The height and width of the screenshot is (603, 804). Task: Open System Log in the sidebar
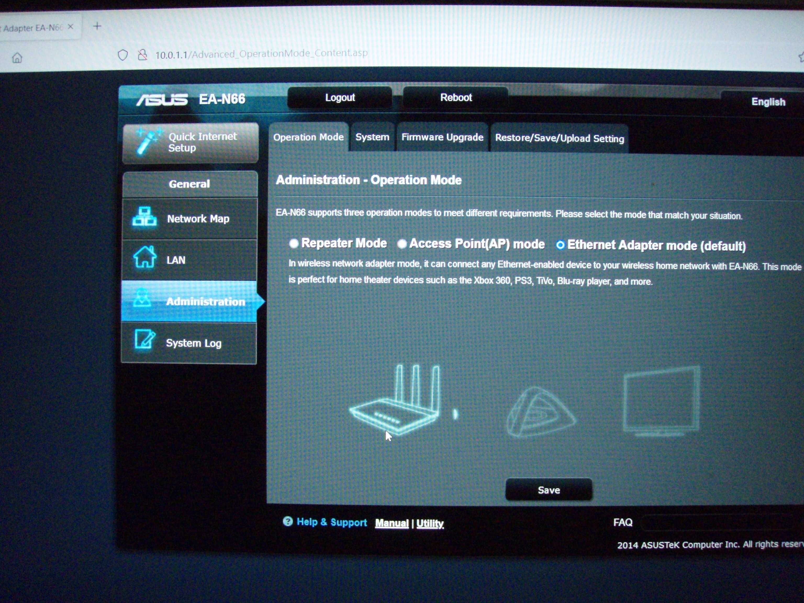(x=189, y=343)
